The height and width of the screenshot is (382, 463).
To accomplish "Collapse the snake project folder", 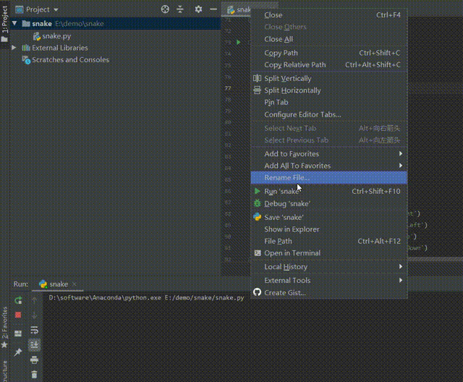I will coord(14,23).
